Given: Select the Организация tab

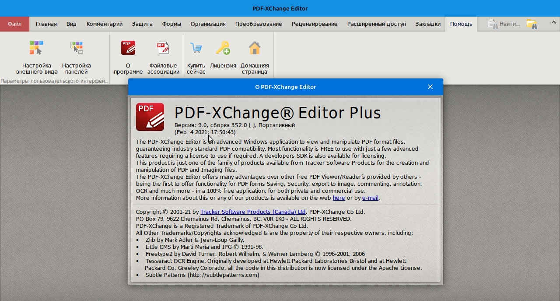Looking at the screenshot, I should point(208,24).
